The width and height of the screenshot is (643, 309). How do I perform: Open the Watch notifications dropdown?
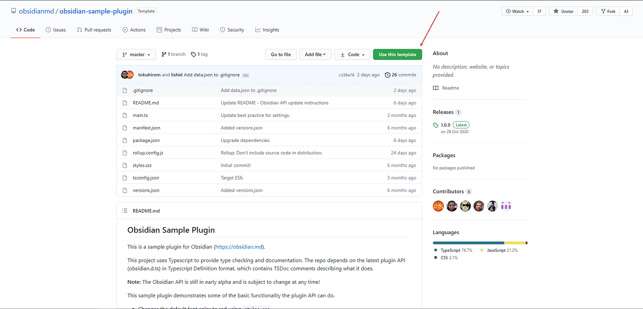517,11
